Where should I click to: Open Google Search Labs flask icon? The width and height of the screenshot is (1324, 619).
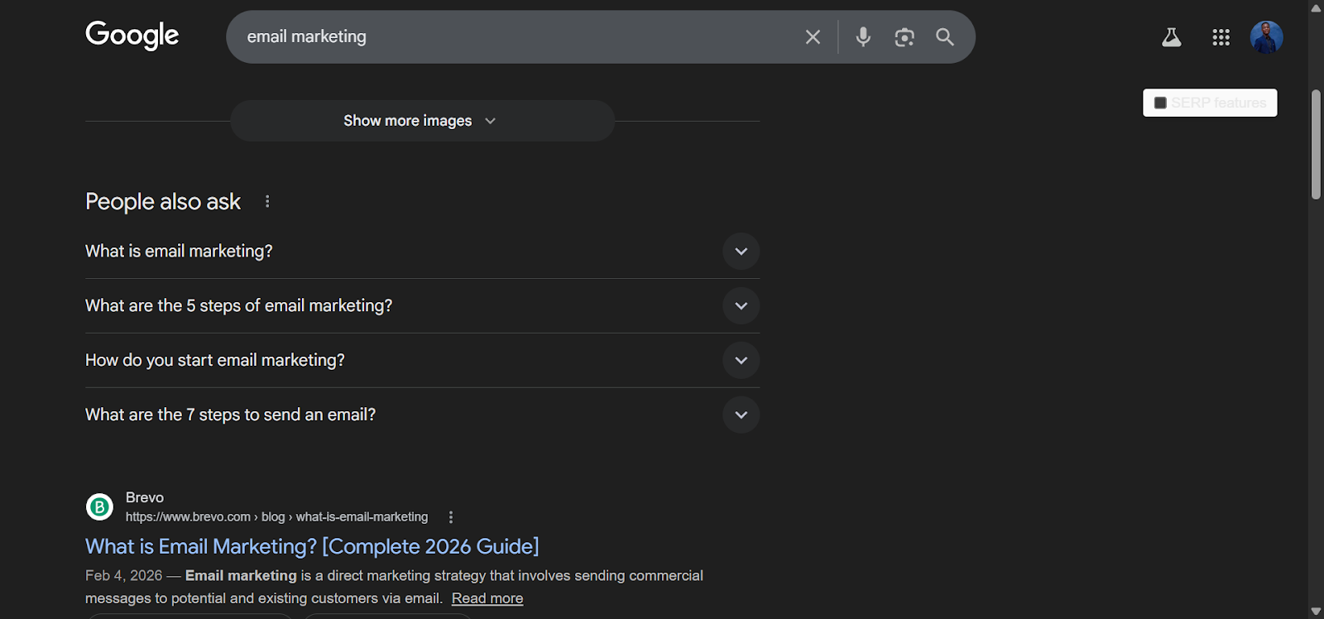(x=1170, y=36)
